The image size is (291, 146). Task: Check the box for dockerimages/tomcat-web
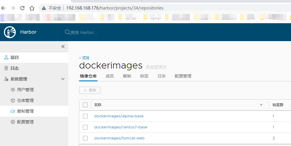tap(85, 138)
